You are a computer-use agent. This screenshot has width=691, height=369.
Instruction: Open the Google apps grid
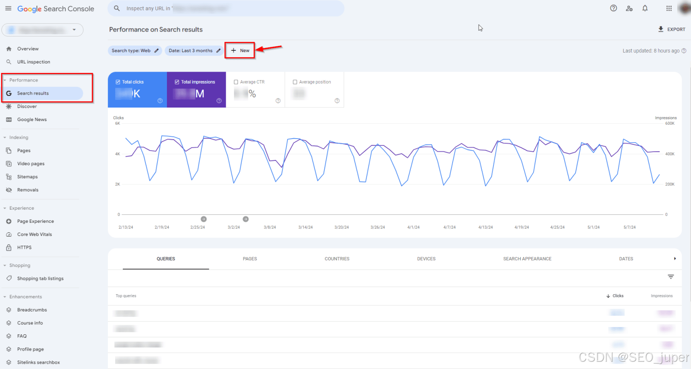coord(669,8)
